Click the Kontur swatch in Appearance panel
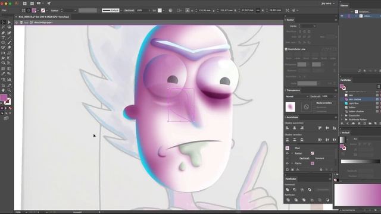The image size is (381, 214). [312, 153]
